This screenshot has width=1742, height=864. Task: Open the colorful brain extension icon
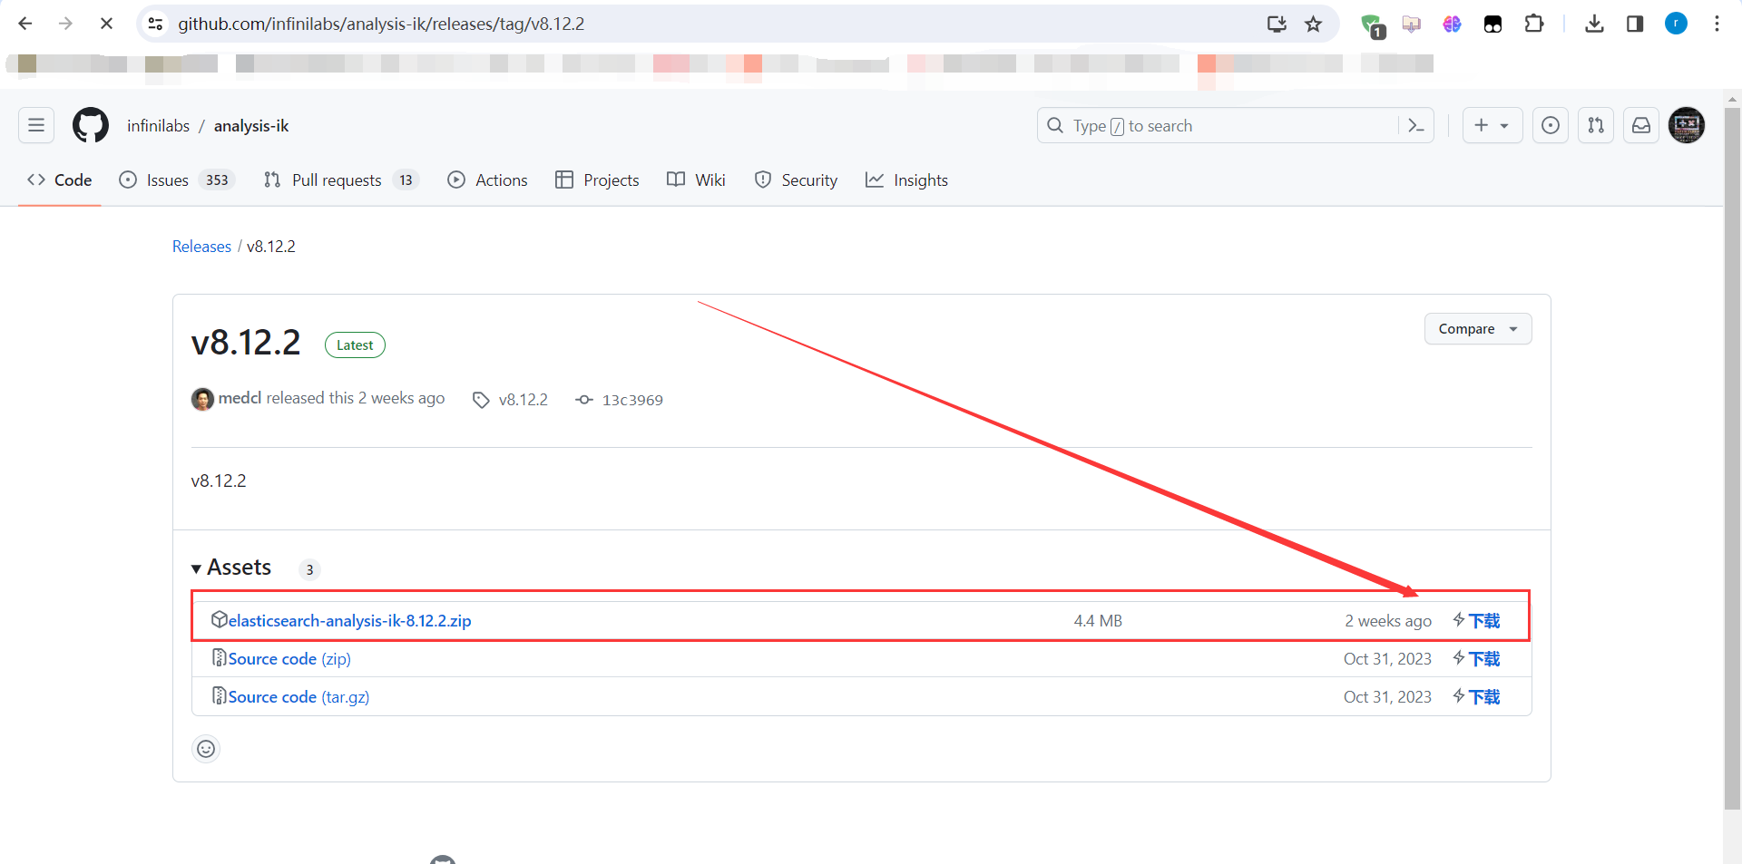1452,24
